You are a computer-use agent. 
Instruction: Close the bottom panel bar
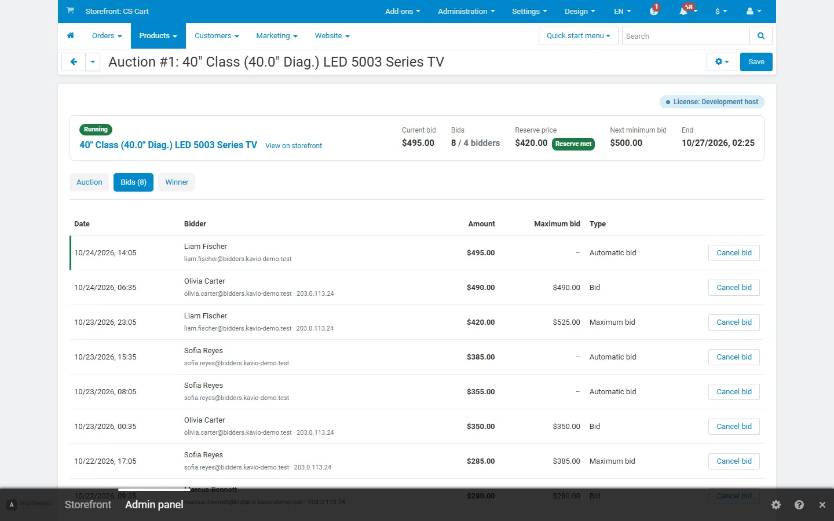coord(822,505)
